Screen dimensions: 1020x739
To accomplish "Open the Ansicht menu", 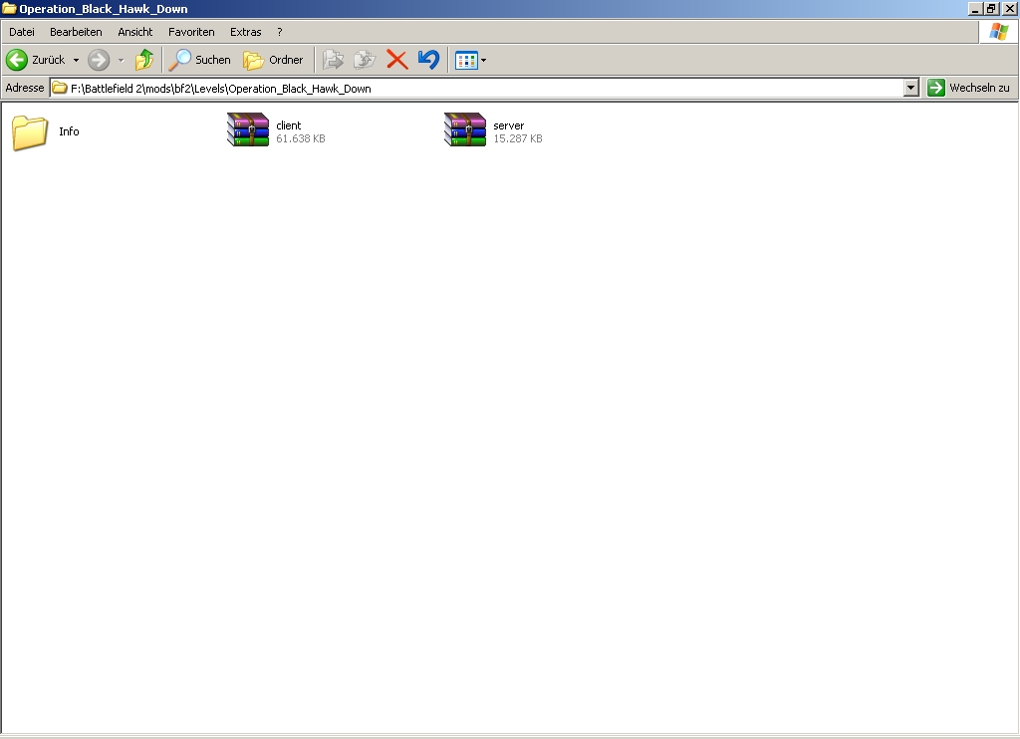I will [x=135, y=32].
